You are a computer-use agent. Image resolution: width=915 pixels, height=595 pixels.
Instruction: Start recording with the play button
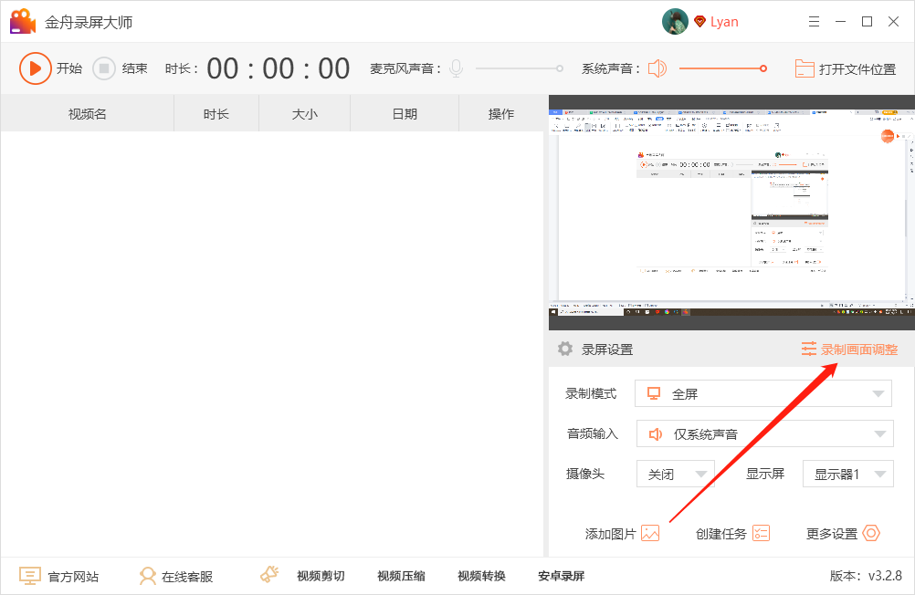click(x=35, y=68)
